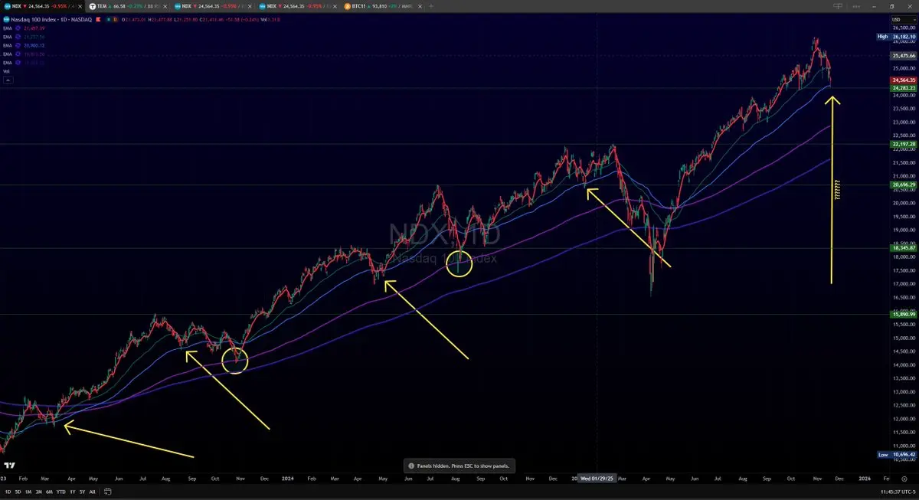Viewport: 919px width, 500px height.
Task: Click the red flag icon beside NASDAQ
Action: 98,19
